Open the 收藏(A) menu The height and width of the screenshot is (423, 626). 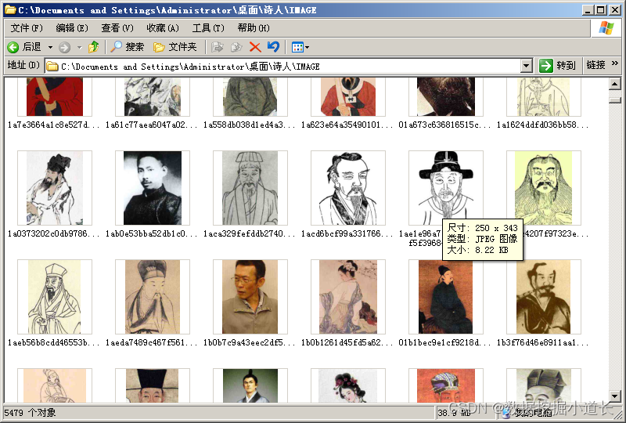[x=163, y=28]
